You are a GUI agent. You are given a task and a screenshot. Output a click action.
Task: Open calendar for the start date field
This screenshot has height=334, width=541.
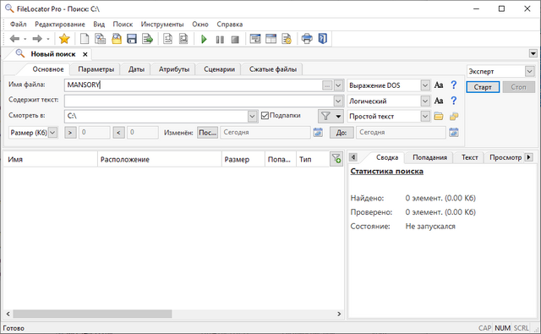[318, 132]
